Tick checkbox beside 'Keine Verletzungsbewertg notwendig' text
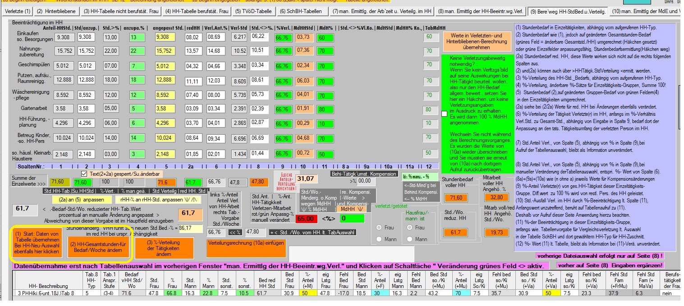This screenshot has height=306, width=684. tap(445, 114)
